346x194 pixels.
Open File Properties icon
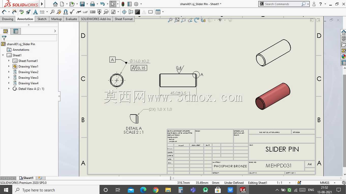click(130, 4)
